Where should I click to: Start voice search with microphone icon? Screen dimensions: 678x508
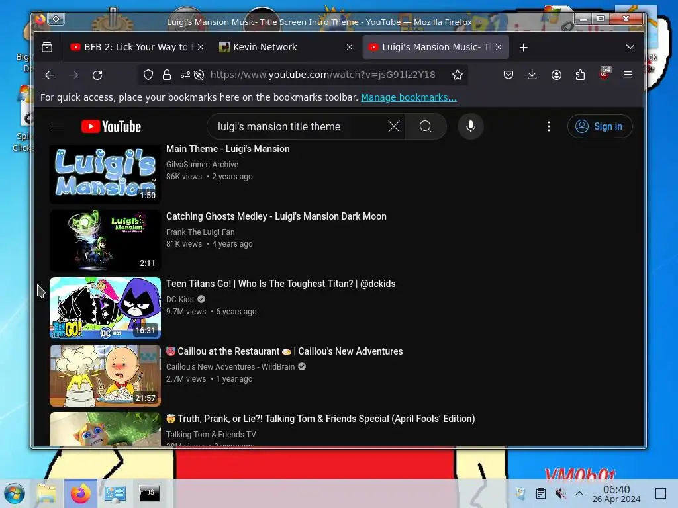tap(471, 126)
